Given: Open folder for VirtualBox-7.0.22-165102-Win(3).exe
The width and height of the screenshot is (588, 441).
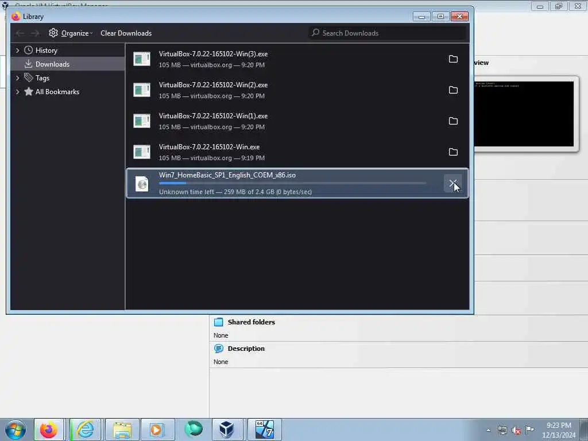Looking at the screenshot, I should point(453,59).
